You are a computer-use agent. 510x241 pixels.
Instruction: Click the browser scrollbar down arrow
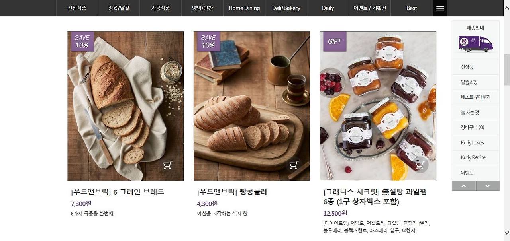pos(506,233)
